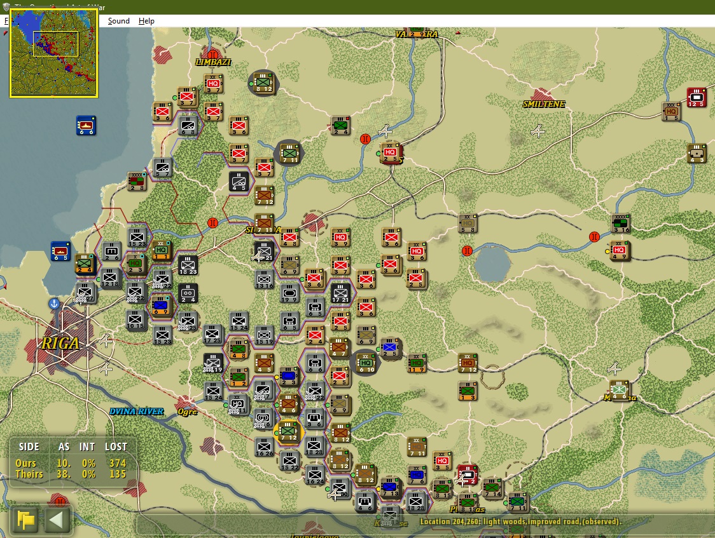Screen dimensions: 715x538
Task: Select the black artillery unit 2-4
Action: click(188, 293)
